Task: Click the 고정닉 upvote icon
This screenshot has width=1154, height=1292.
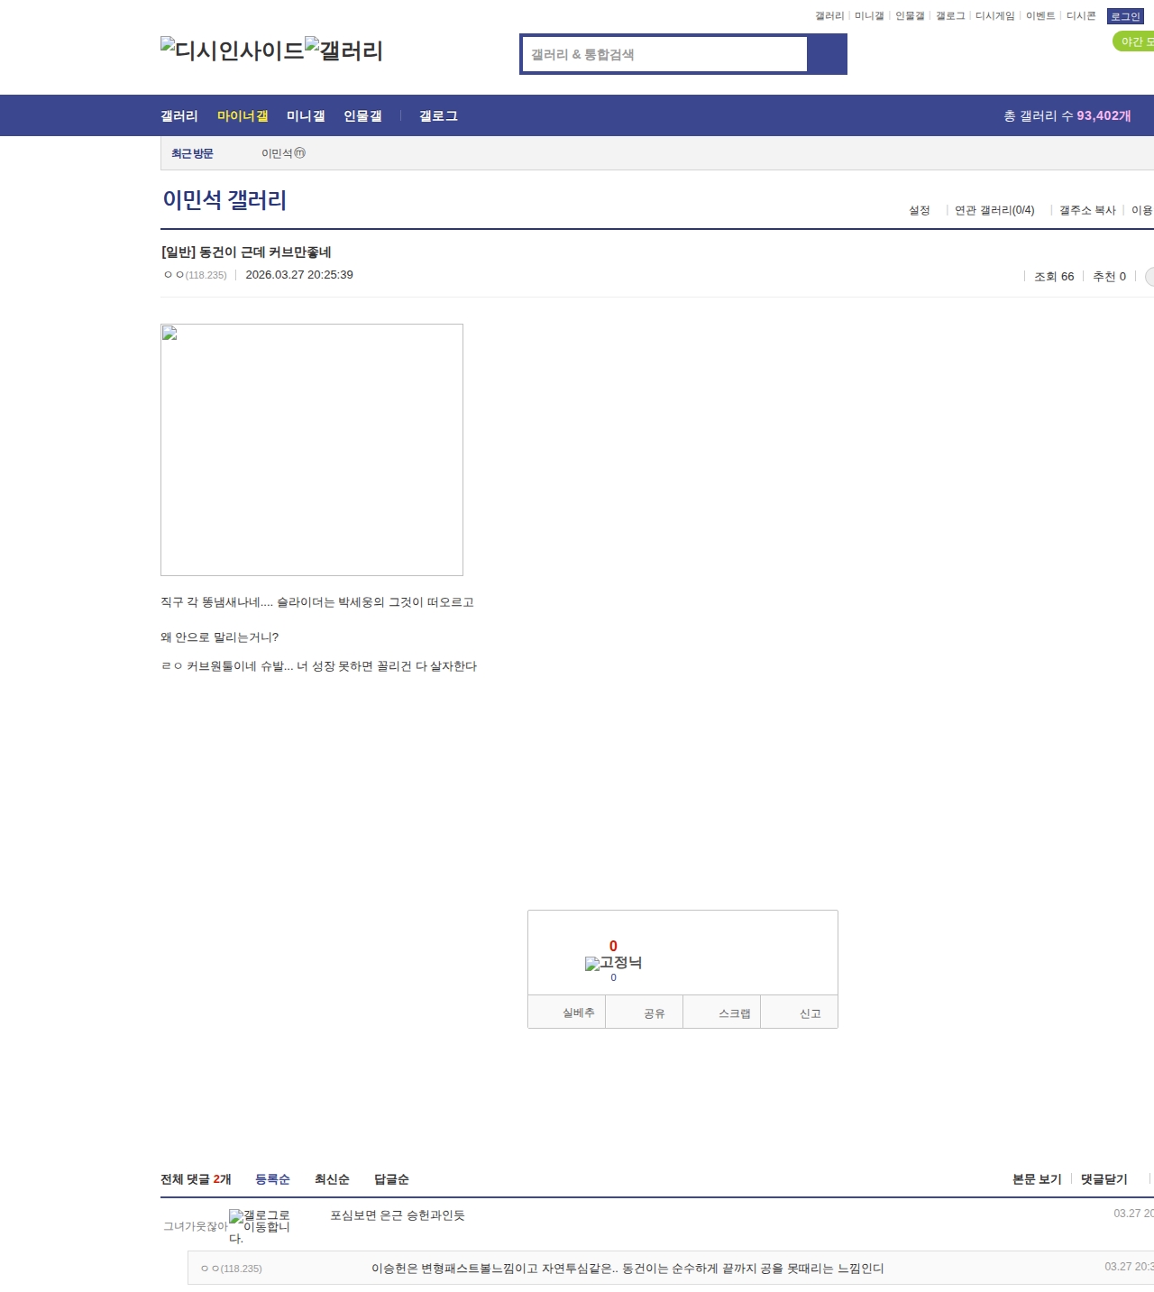Action: 613,963
